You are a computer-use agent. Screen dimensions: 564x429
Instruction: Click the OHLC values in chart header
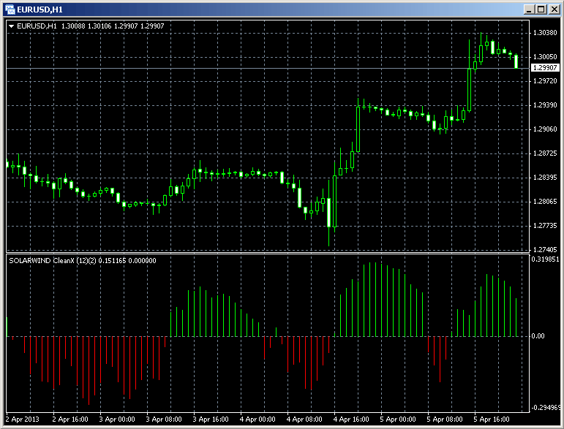click(111, 26)
